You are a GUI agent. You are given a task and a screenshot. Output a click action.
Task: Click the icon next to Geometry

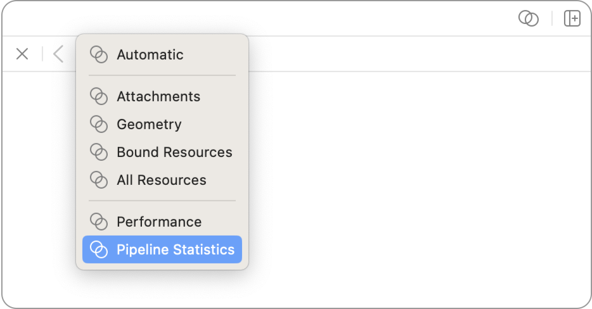(x=98, y=124)
